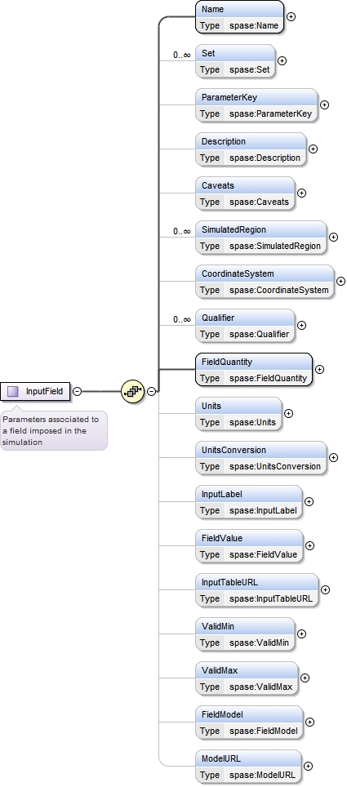Click the spase:InputLabel type text
347x787 pixels.
coord(263,510)
